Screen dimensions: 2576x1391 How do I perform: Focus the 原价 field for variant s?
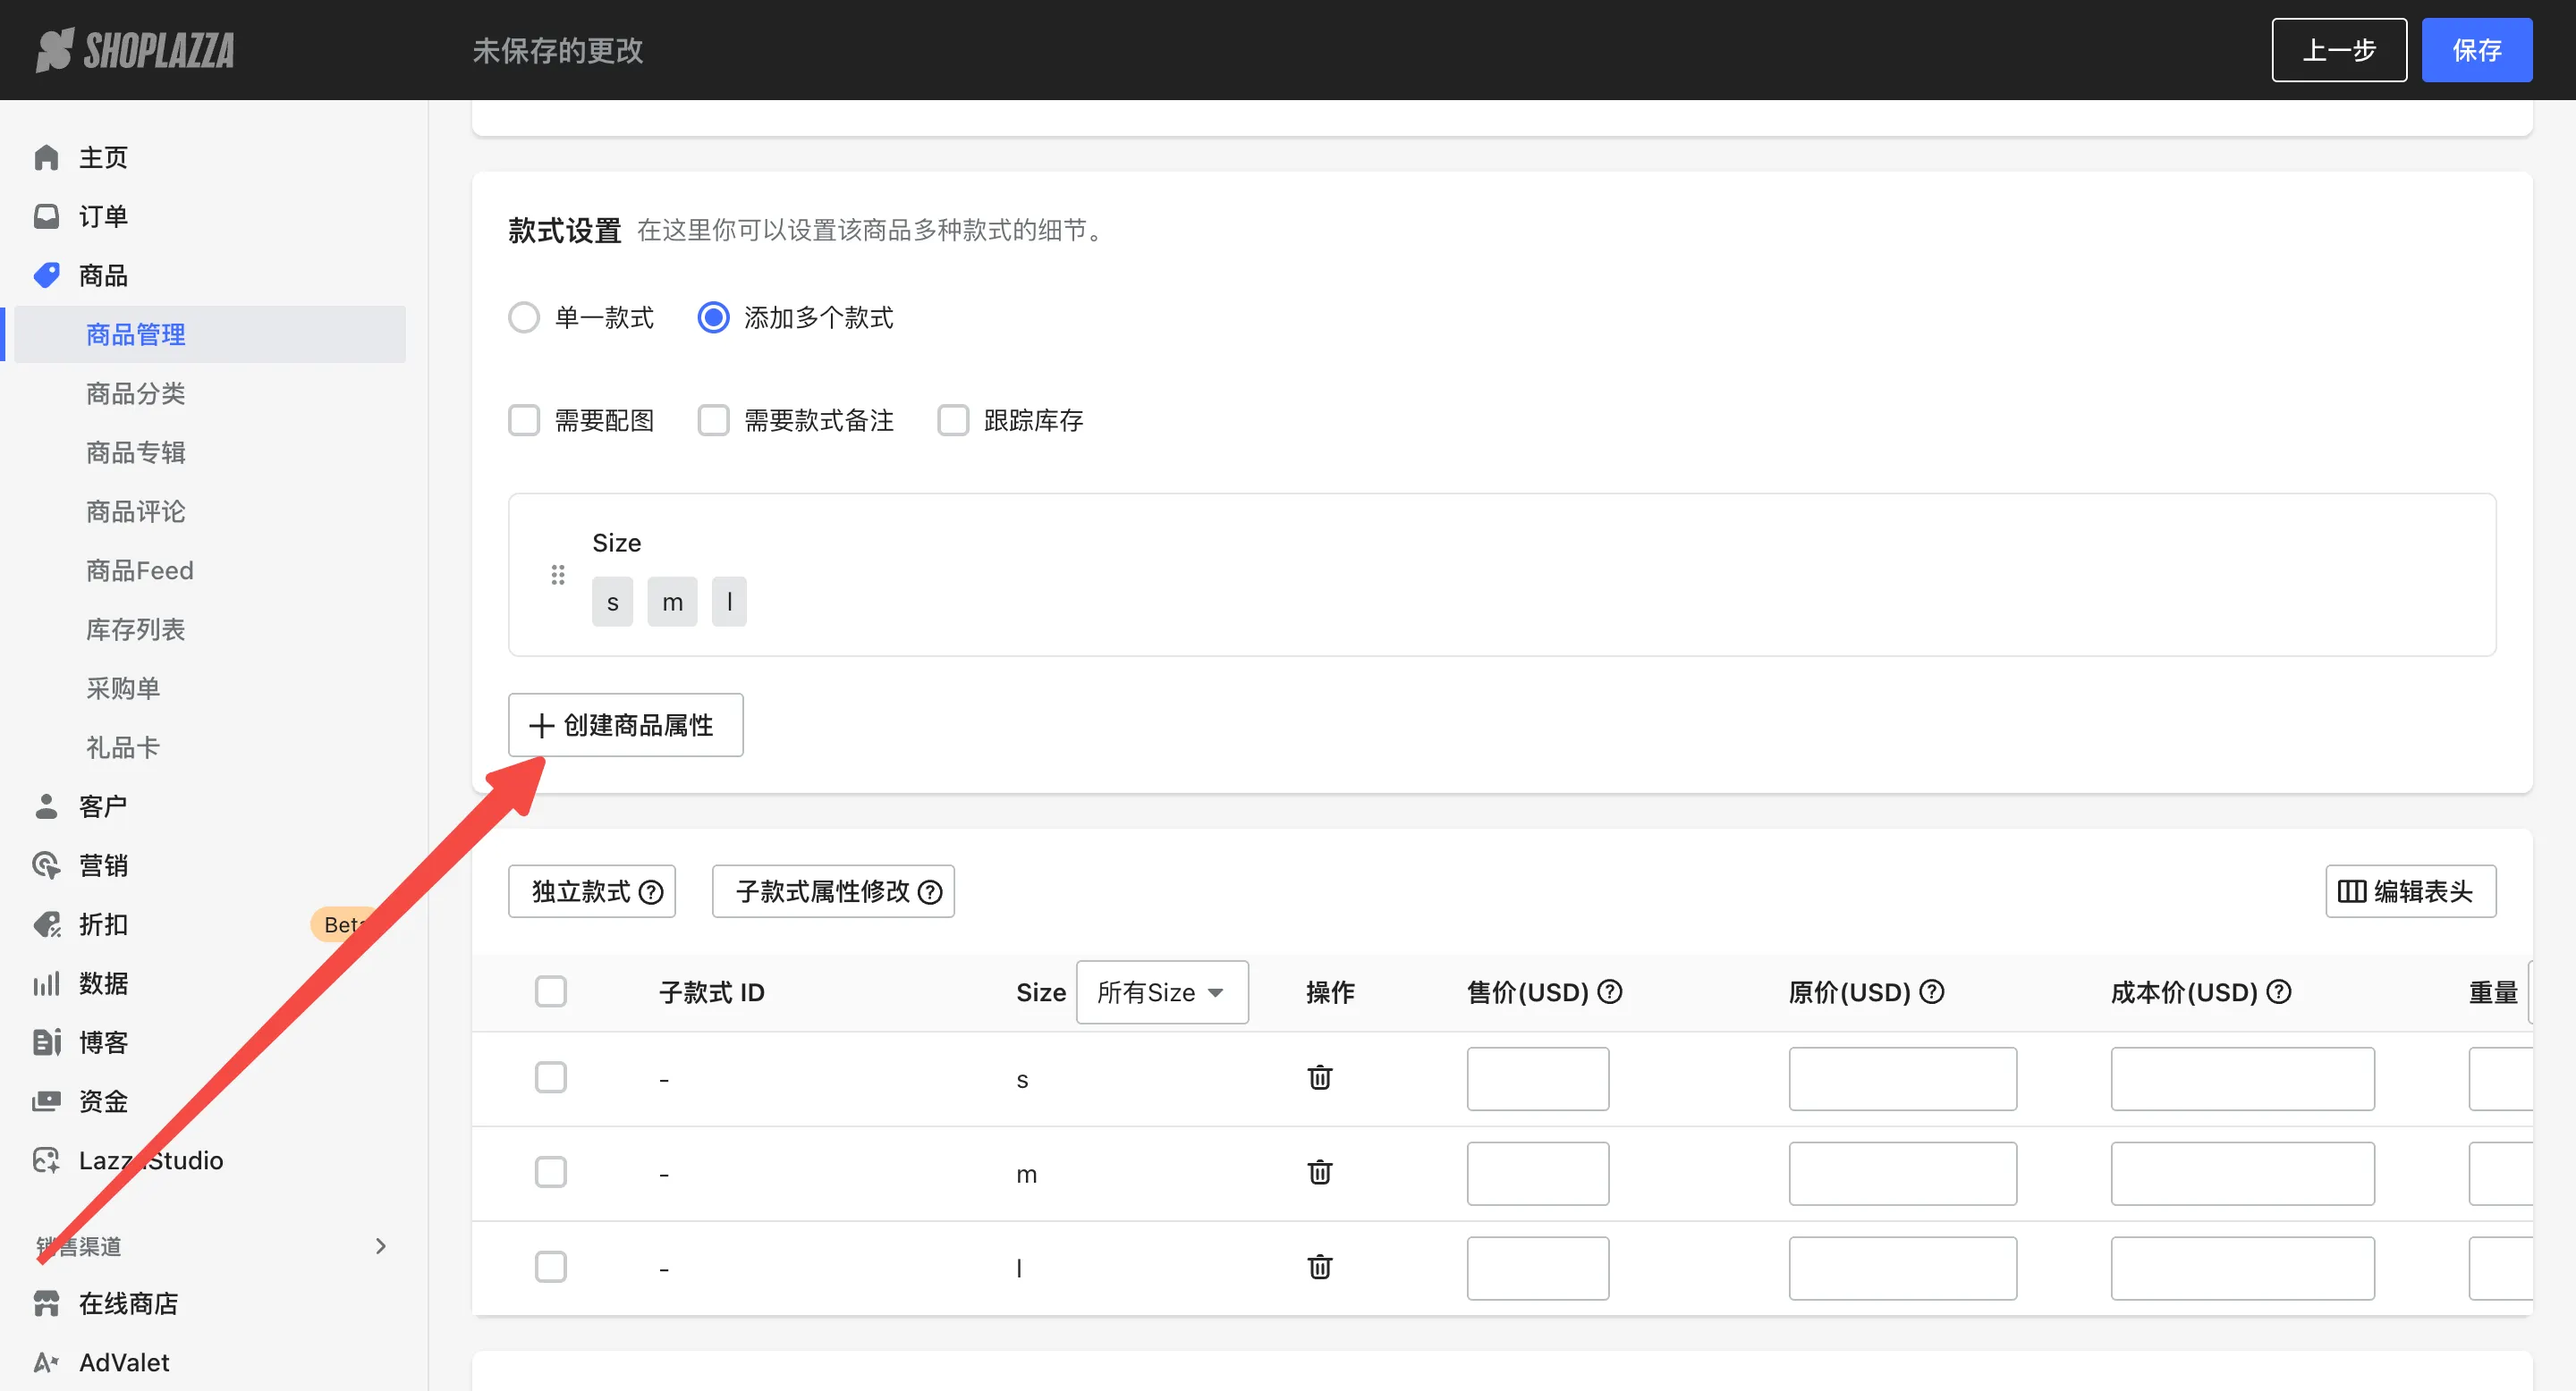pos(1903,1078)
